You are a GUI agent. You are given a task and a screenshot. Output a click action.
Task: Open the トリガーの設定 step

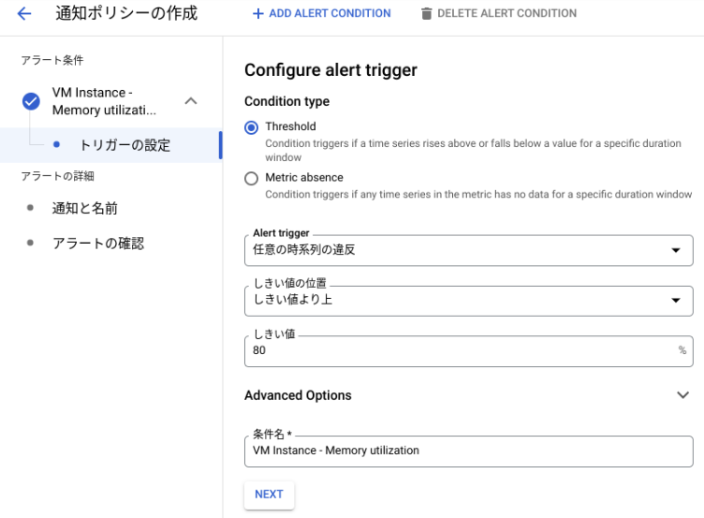pyautogui.click(x=110, y=145)
